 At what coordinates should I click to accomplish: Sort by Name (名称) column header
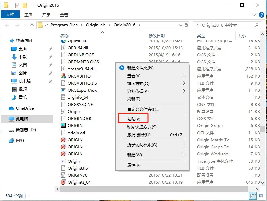click(64, 36)
